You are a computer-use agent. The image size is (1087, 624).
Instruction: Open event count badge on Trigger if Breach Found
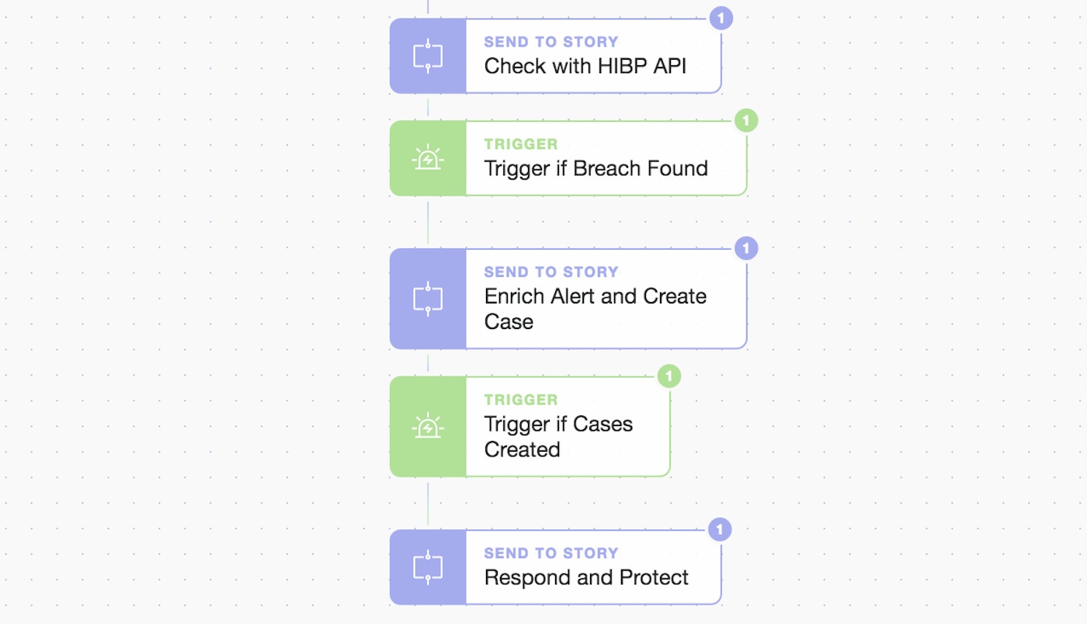pyautogui.click(x=746, y=120)
